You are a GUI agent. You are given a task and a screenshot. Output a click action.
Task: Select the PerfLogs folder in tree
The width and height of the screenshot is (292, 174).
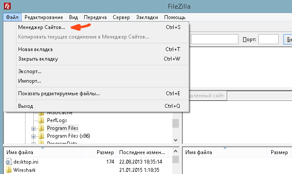tap(57, 120)
